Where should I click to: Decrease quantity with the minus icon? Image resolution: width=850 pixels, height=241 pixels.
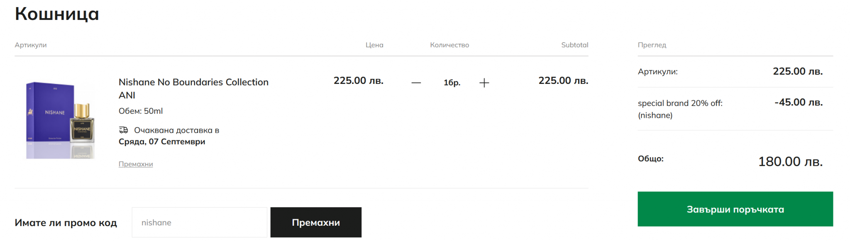pyautogui.click(x=416, y=83)
